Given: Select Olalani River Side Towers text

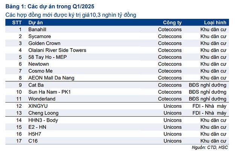Looking at the screenshot, I should click(x=57, y=50).
